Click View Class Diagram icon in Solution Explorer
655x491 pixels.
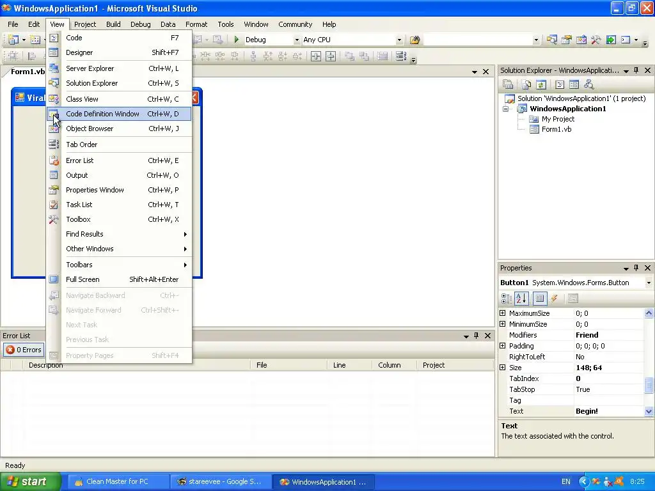pyautogui.click(x=589, y=85)
